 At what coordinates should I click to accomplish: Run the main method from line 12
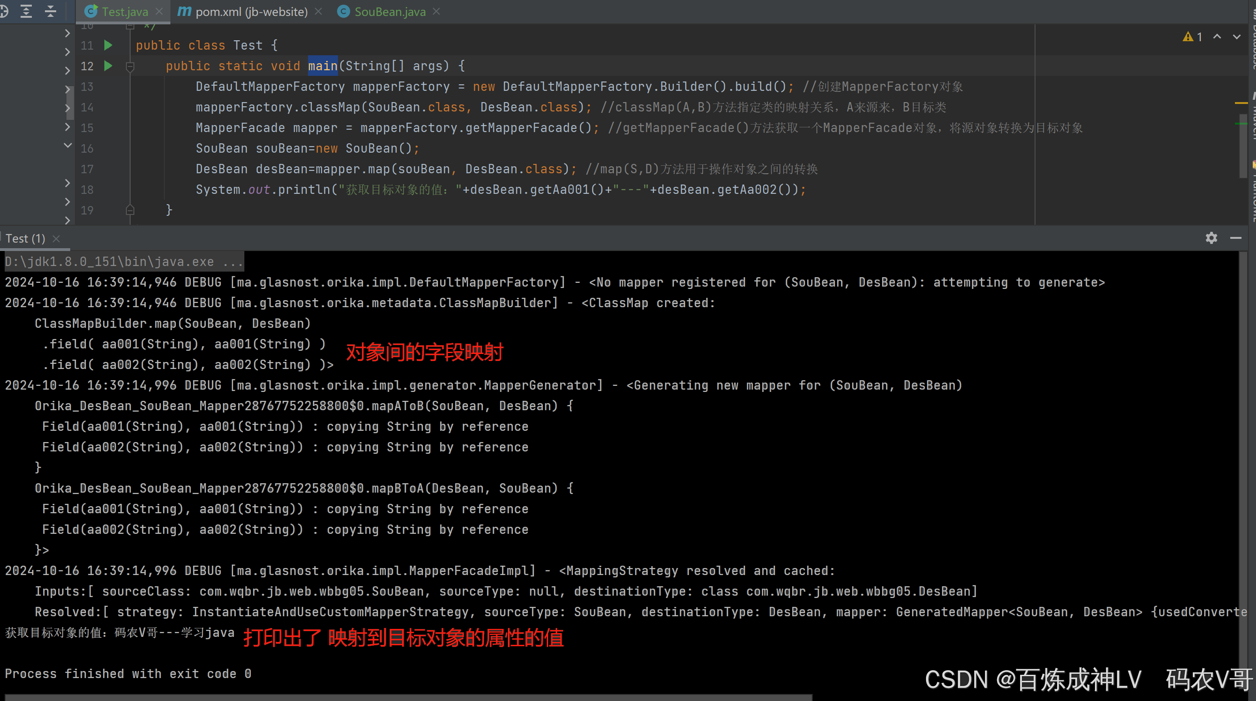(x=108, y=66)
